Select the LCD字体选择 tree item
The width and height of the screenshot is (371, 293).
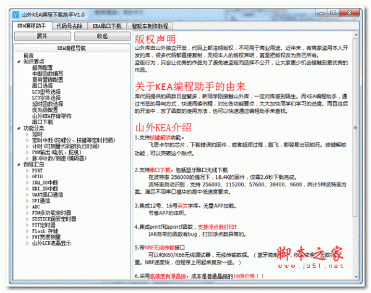[x=46, y=98]
